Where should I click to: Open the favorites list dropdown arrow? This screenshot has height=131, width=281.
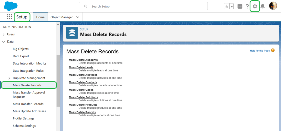[232, 6]
